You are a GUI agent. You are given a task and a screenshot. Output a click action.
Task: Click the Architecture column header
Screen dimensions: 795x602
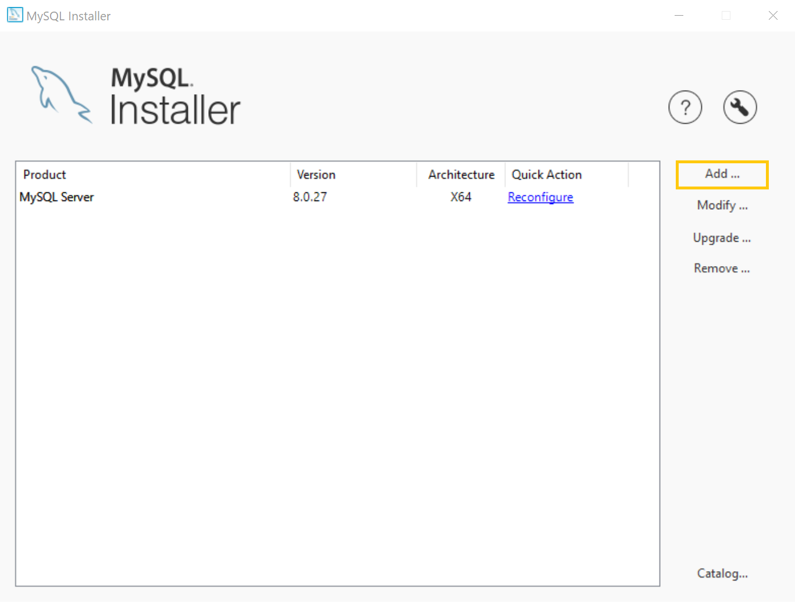pyautogui.click(x=461, y=175)
